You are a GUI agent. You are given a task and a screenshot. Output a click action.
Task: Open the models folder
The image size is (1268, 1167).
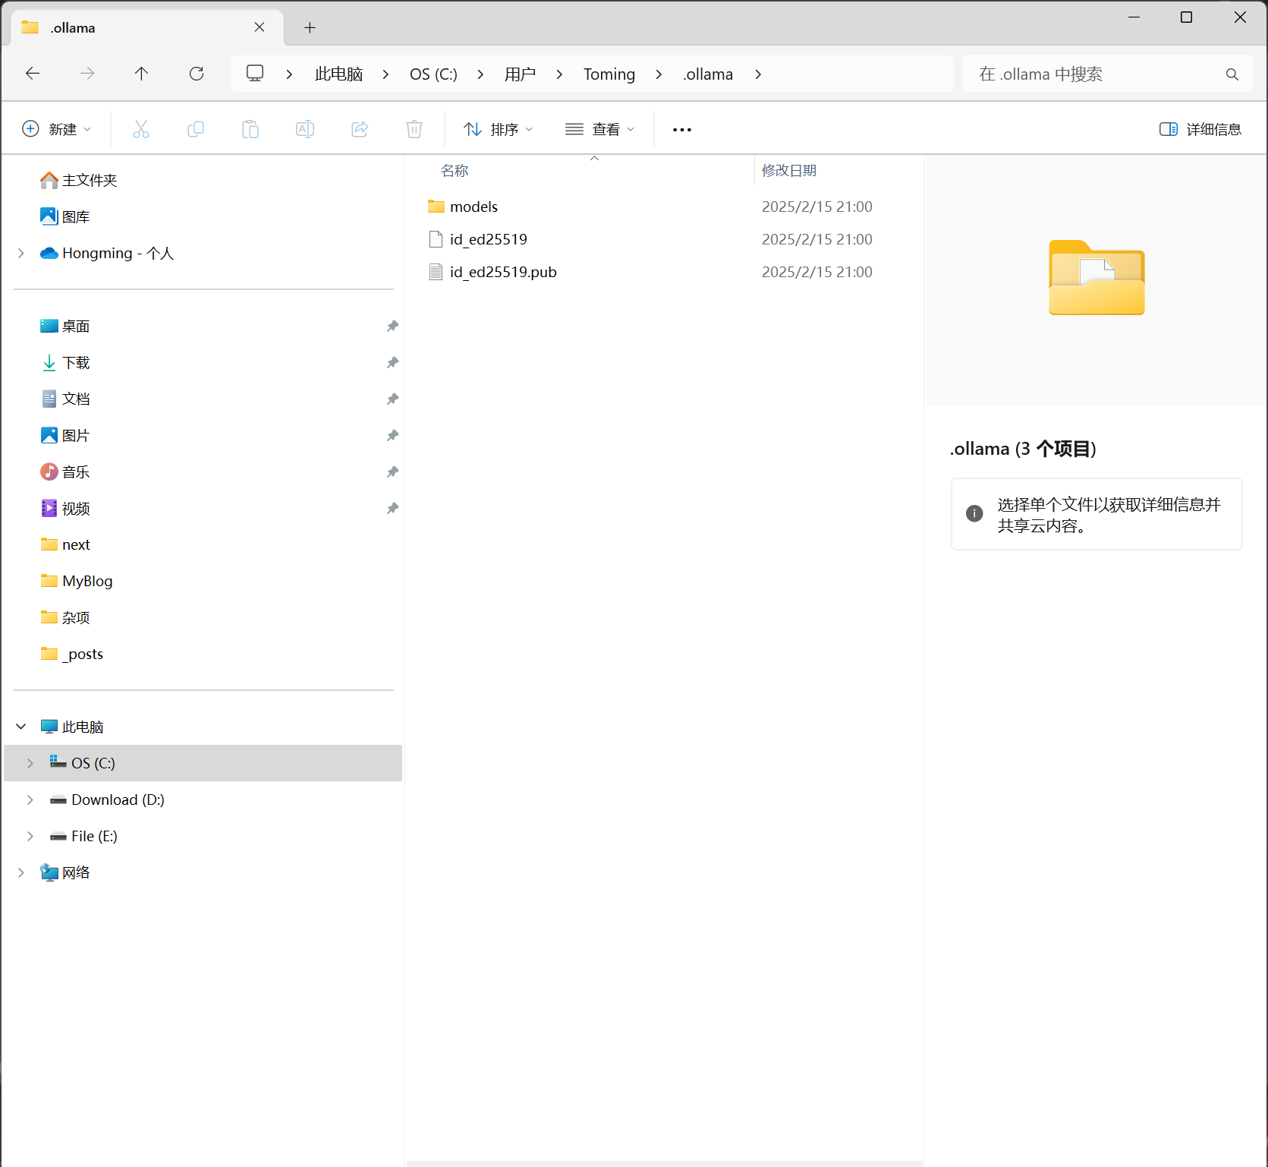click(x=474, y=207)
